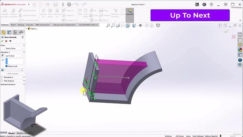
Task: Click the Redo icon
Action: click(84, 5)
